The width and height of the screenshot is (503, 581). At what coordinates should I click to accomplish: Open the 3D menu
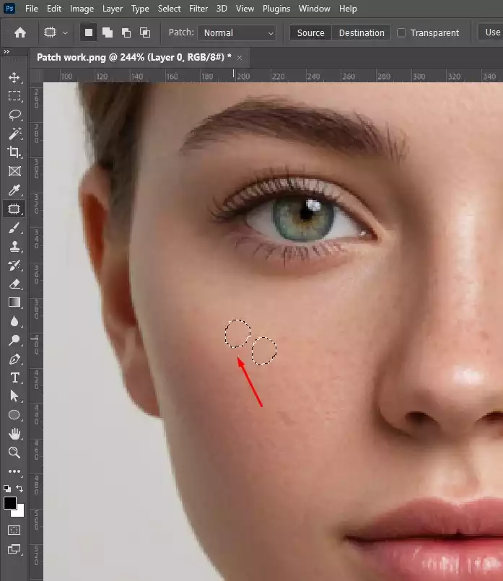[222, 9]
